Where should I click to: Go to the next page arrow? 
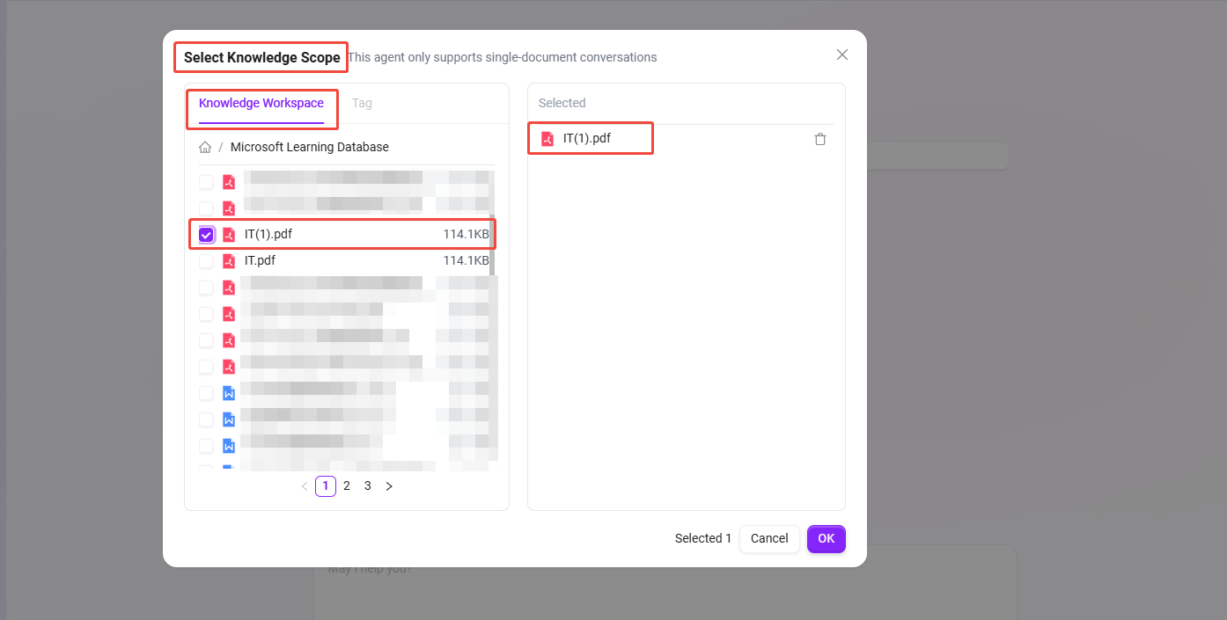[389, 486]
